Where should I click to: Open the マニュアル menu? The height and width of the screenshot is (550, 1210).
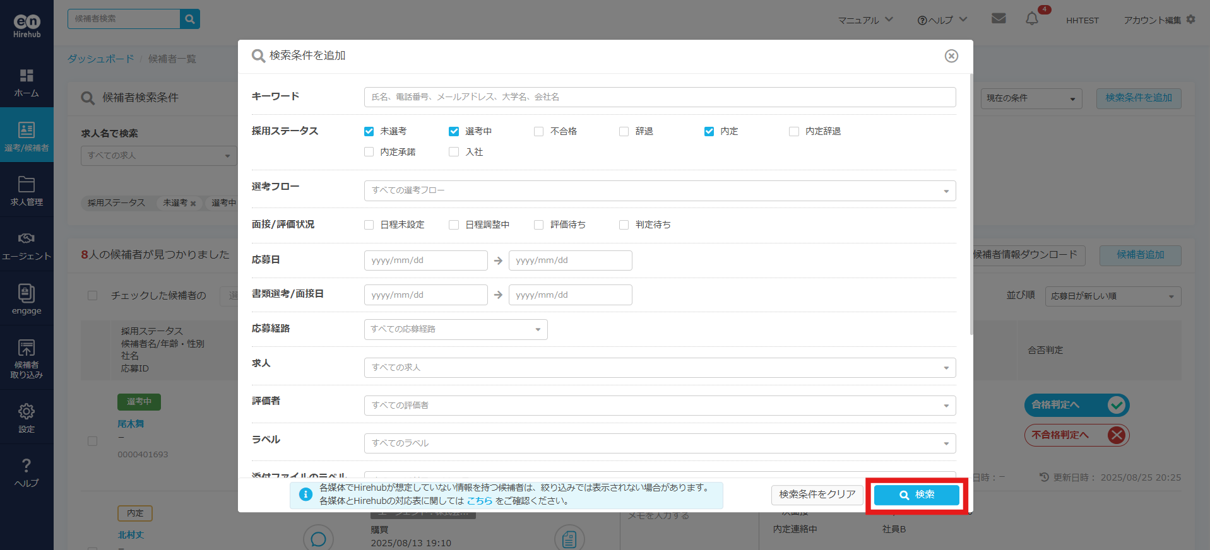point(865,20)
